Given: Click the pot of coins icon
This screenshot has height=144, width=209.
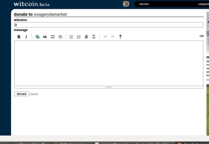Looking at the screenshot, I should (x=126, y=4).
